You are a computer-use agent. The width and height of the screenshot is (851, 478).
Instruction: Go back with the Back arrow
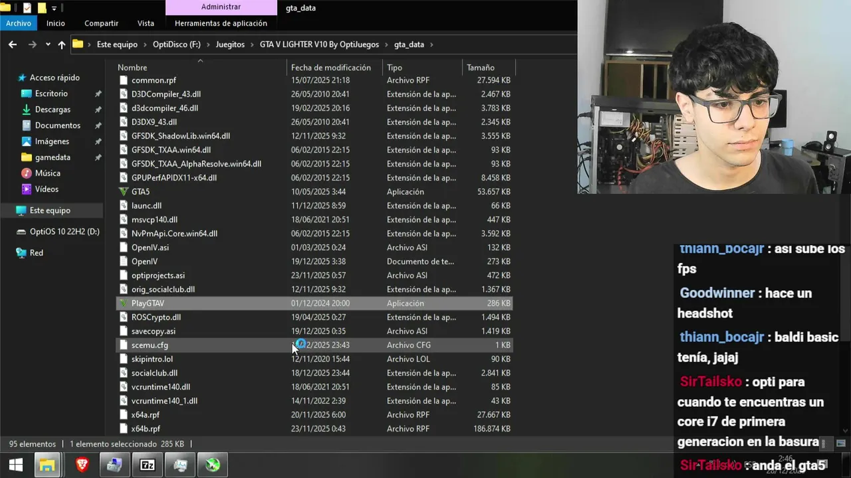pos(13,44)
